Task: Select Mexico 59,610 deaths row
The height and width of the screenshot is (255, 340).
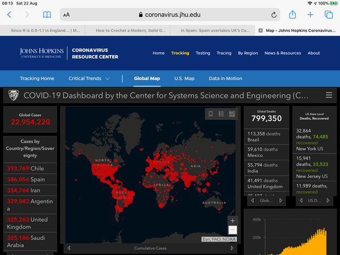Action: pos(266,152)
